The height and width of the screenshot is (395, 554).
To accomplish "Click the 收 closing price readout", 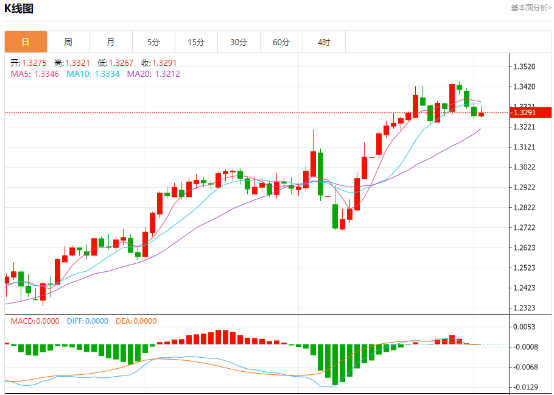I will tap(159, 63).
